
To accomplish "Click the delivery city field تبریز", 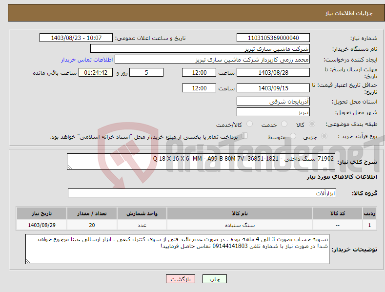I will (x=273, y=112).
